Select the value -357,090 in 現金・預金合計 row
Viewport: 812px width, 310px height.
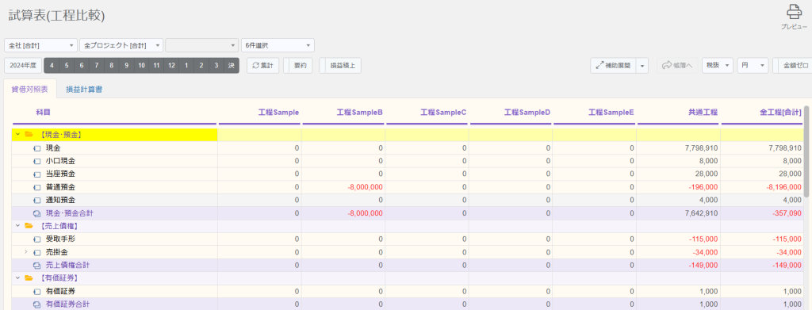(x=788, y=213)
